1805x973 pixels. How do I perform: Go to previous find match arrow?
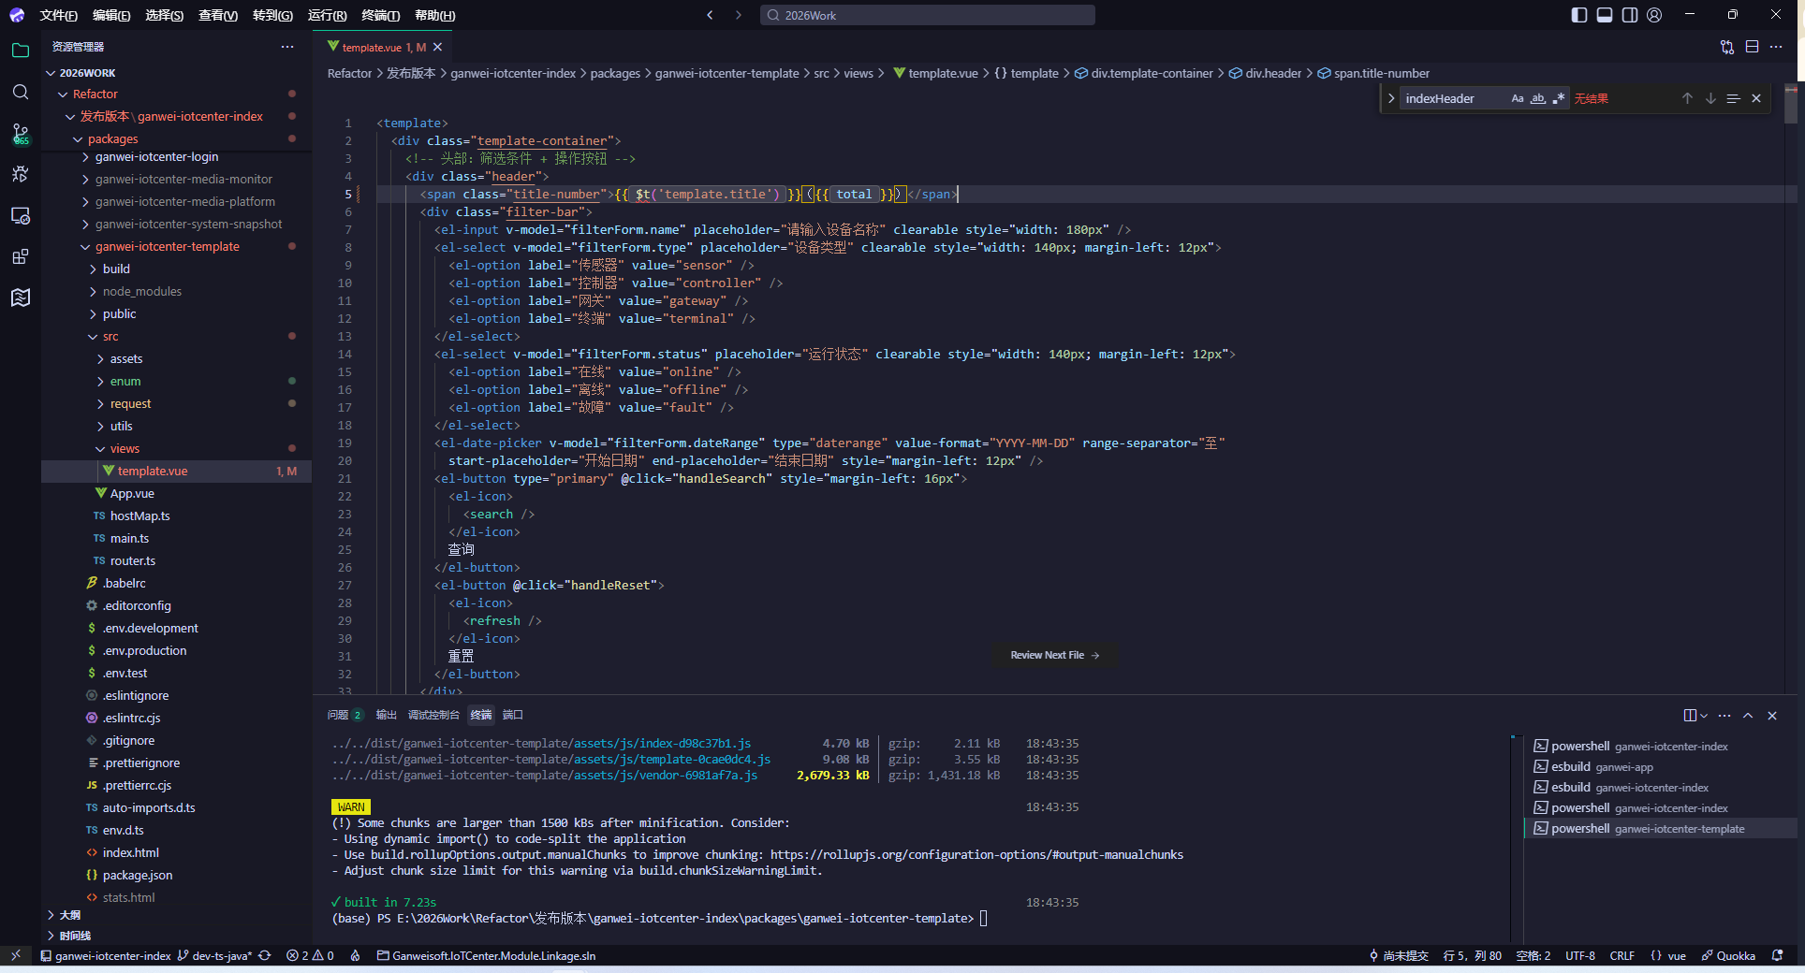[x=1687, y=98]
